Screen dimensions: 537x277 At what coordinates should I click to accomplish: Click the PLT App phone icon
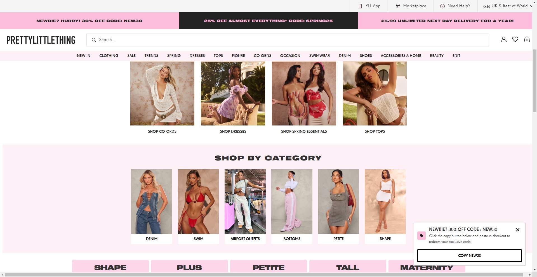point(360,6)
